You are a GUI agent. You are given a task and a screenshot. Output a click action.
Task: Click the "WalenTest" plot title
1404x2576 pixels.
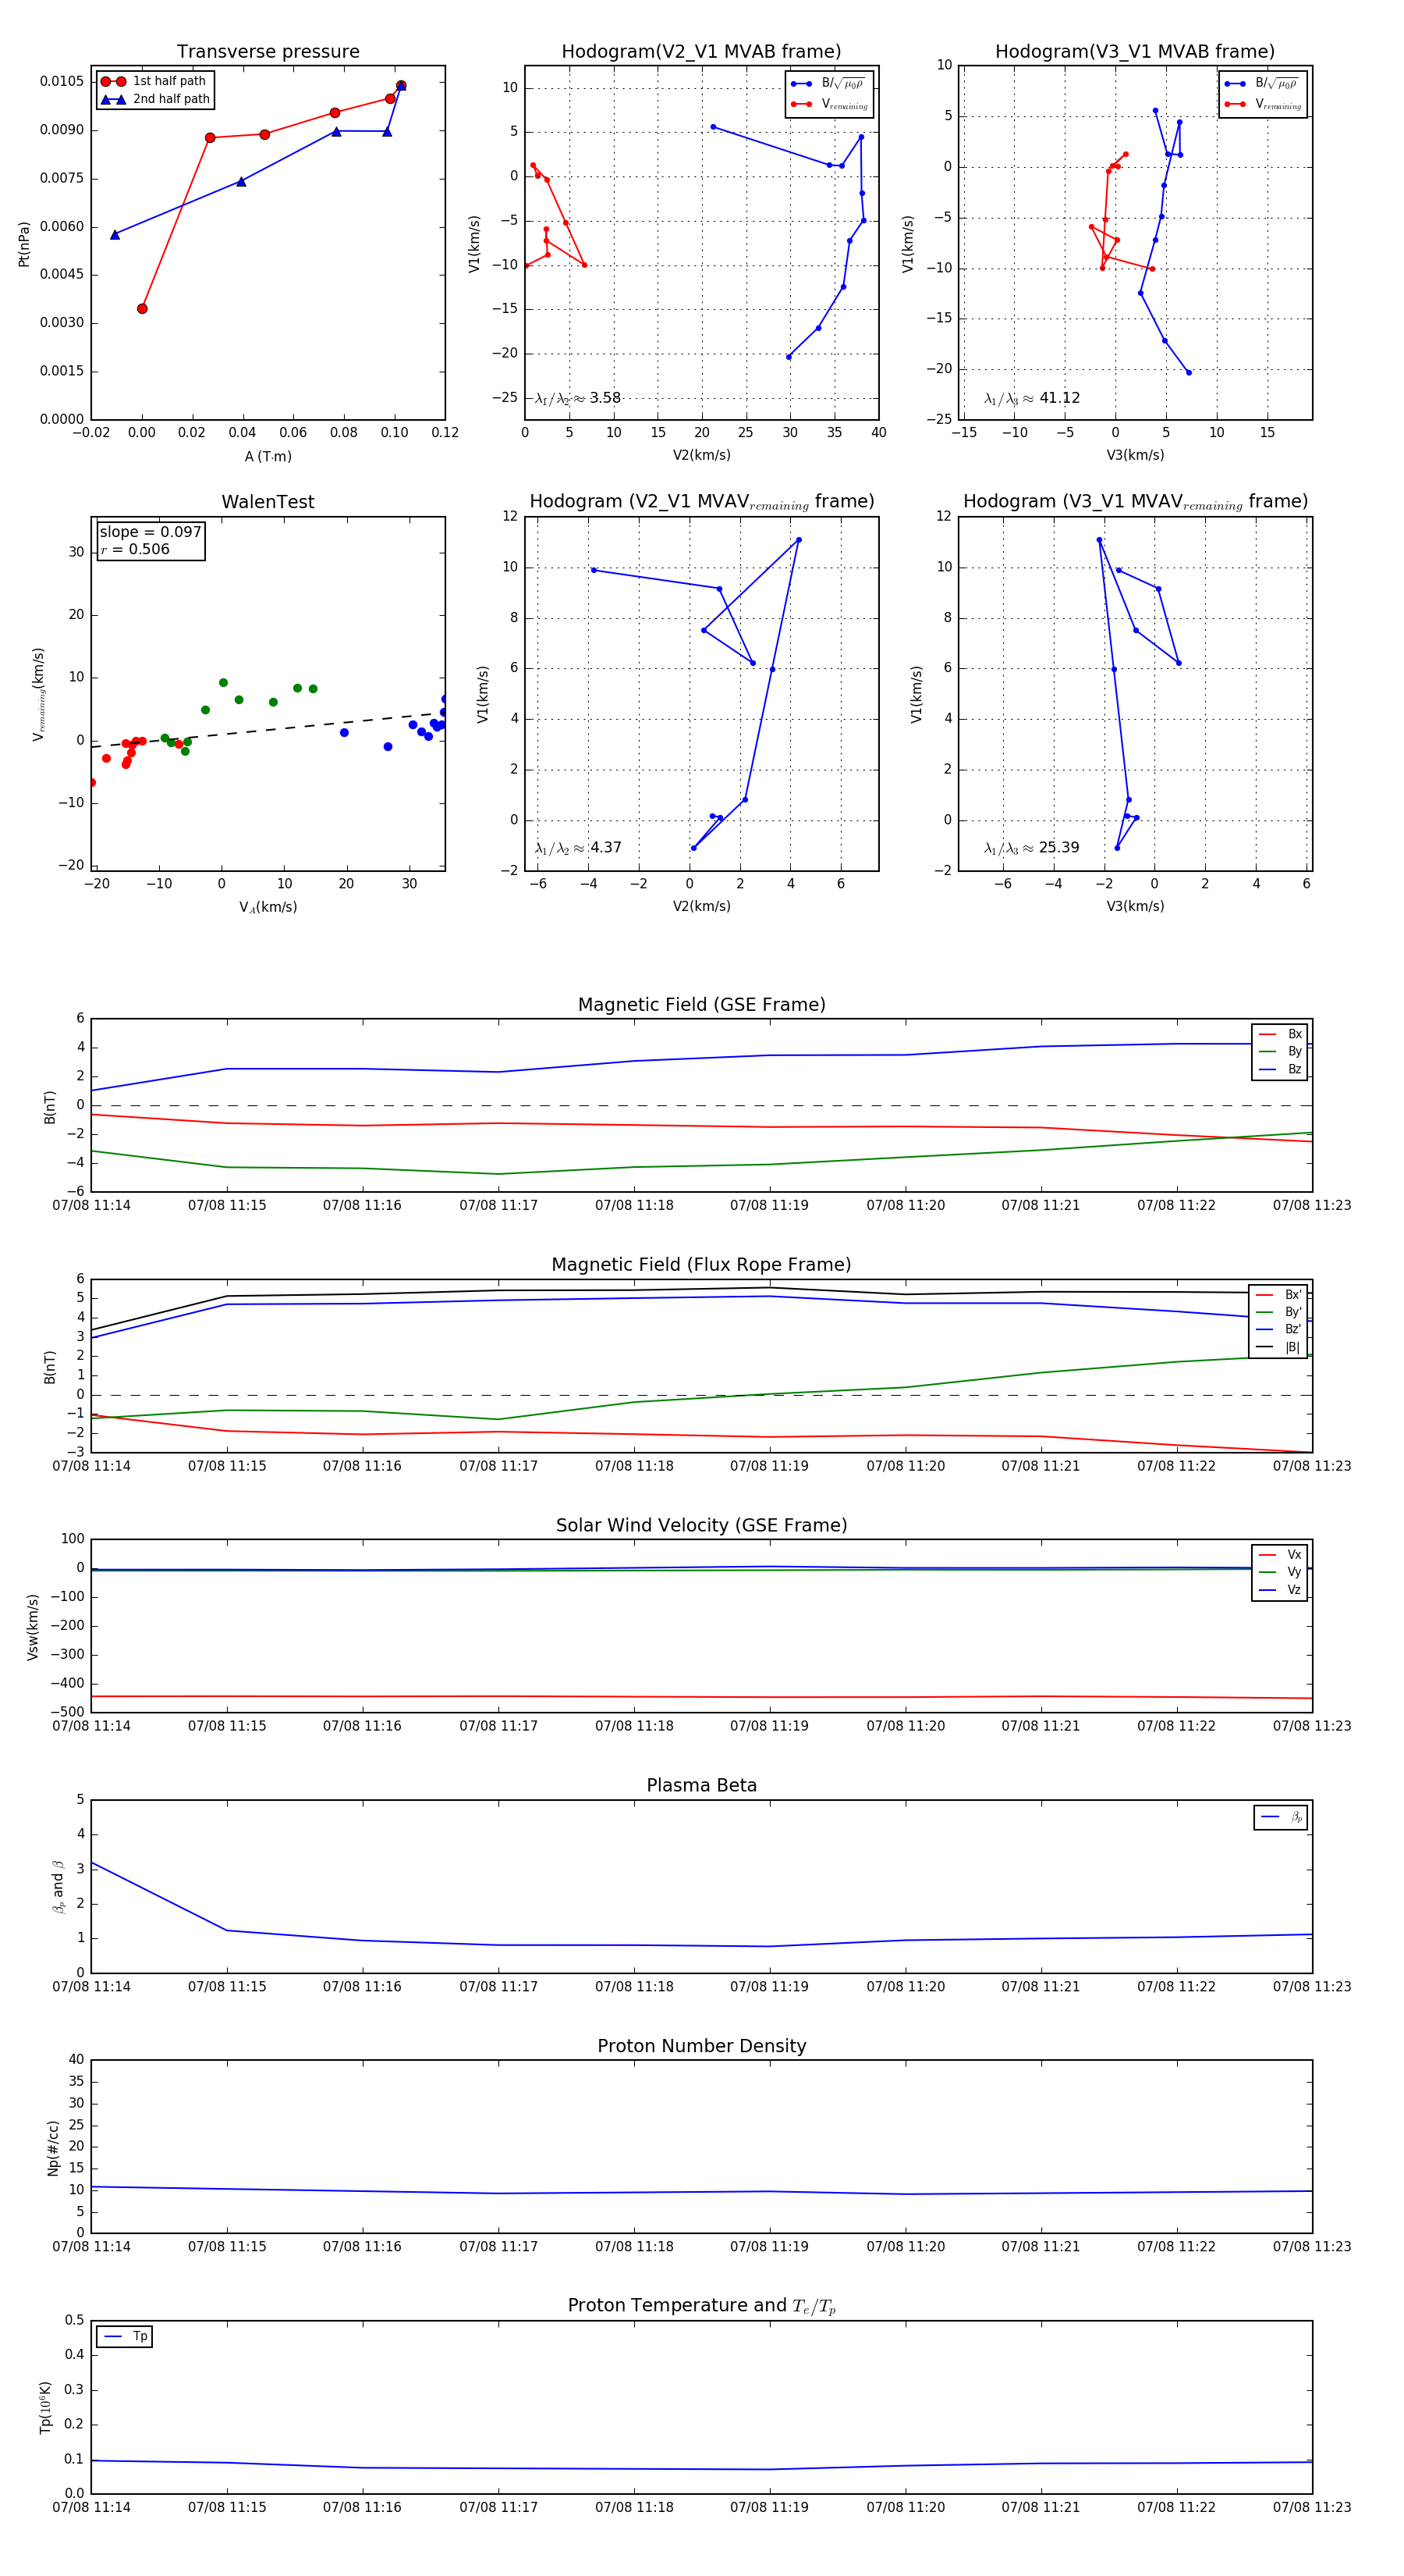pyautogui.click(x=268, y=502)
